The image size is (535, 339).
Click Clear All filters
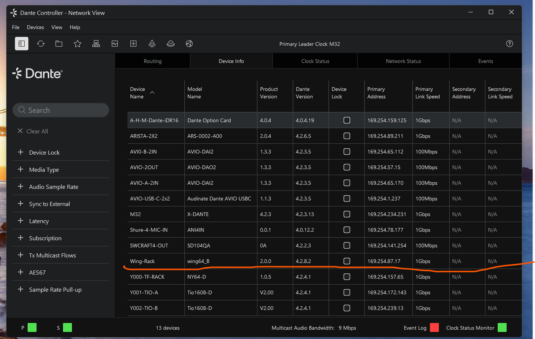pos(33,131)
